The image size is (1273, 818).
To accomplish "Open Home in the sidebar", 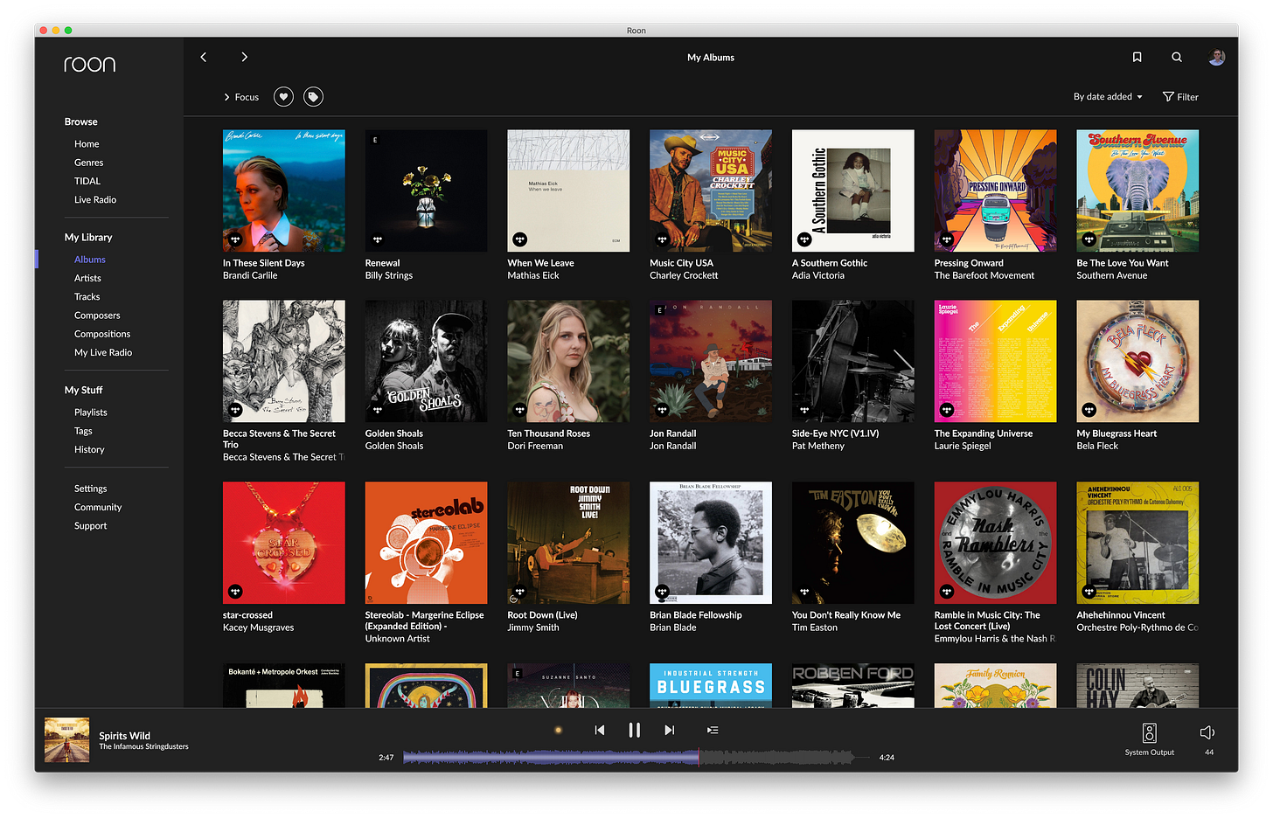I will point(87,144).
